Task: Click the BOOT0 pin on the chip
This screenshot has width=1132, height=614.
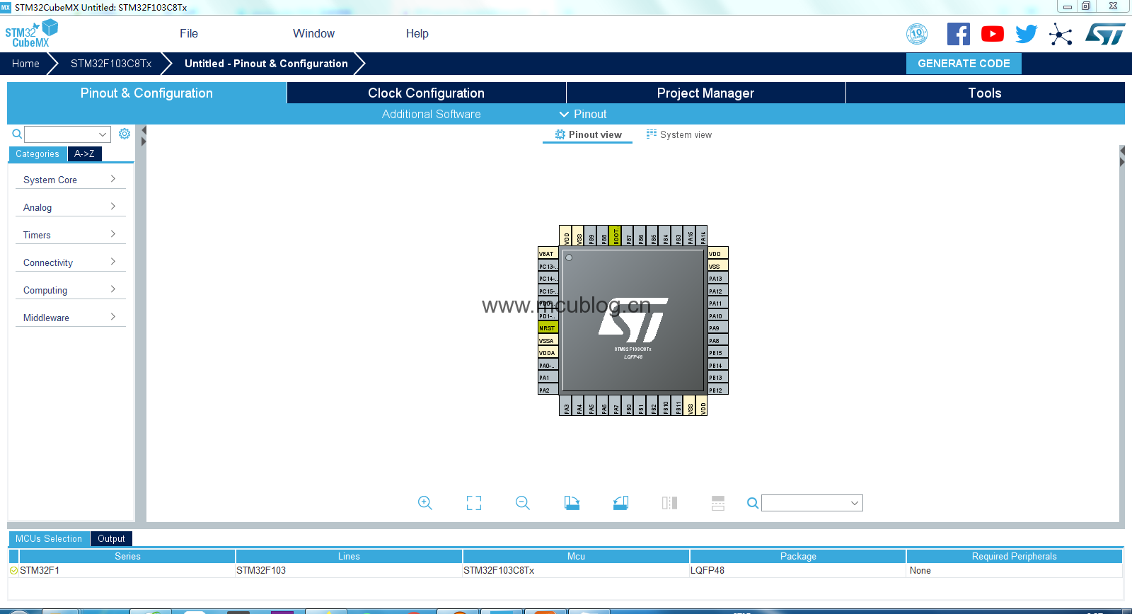Action: pyautogui.click(x=616, y=236)
